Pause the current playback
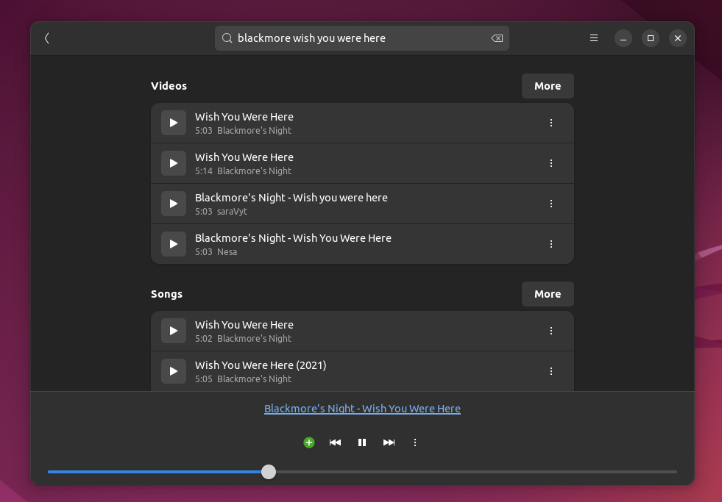This screenshot has width=722, height=502. pyautogui.click(x=362, y=442)
